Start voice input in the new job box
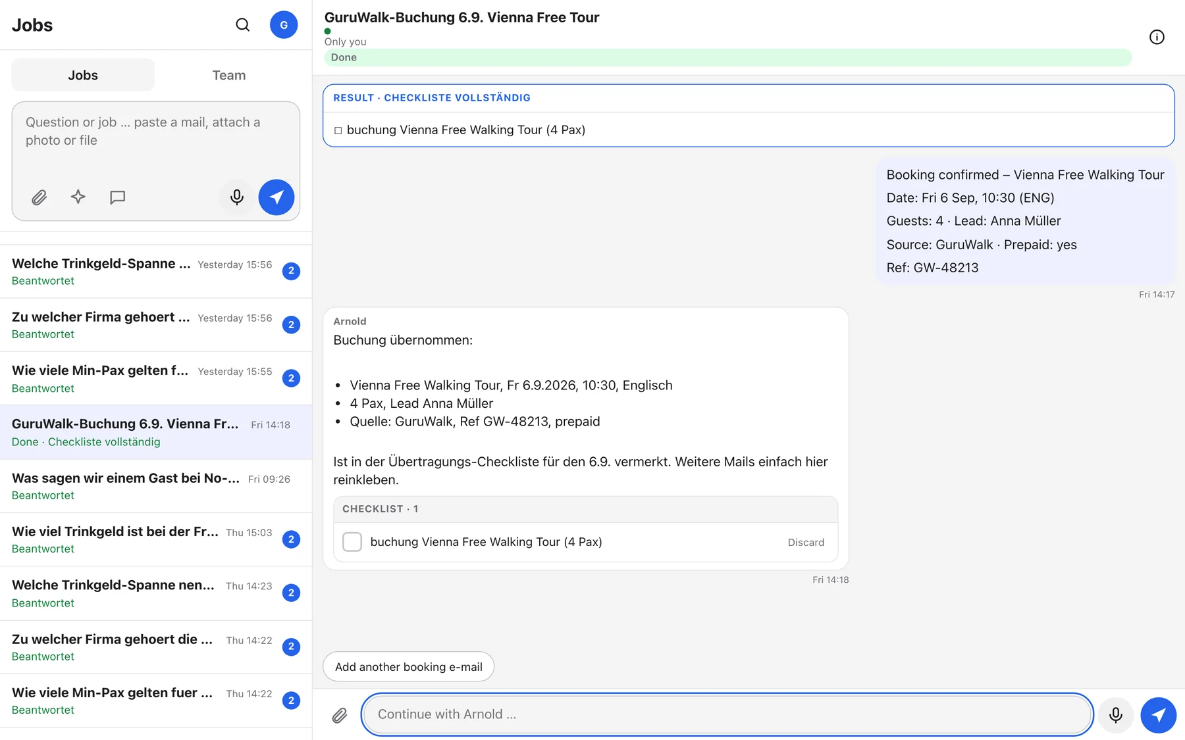This screenshot has width=1185, height=740. point(237,197)
